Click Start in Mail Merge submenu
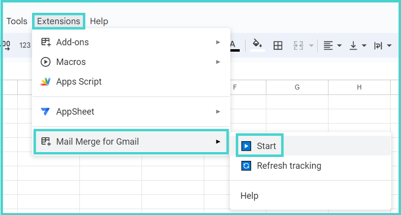This screenshot has width=401, height=215. point(310,146)
